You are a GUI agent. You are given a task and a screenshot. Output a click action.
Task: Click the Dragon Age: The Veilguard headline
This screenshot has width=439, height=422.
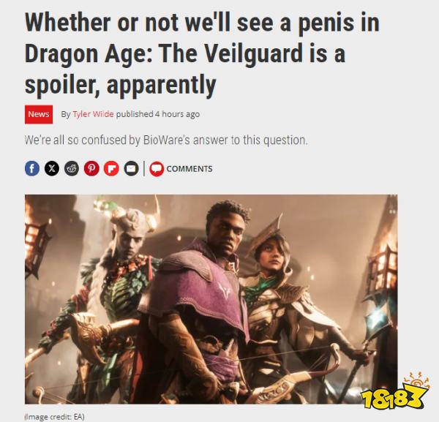point(202,53)
